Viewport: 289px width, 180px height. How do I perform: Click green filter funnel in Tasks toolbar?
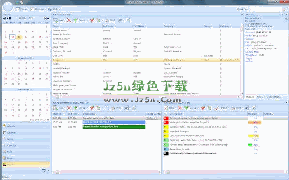(186, 108)
